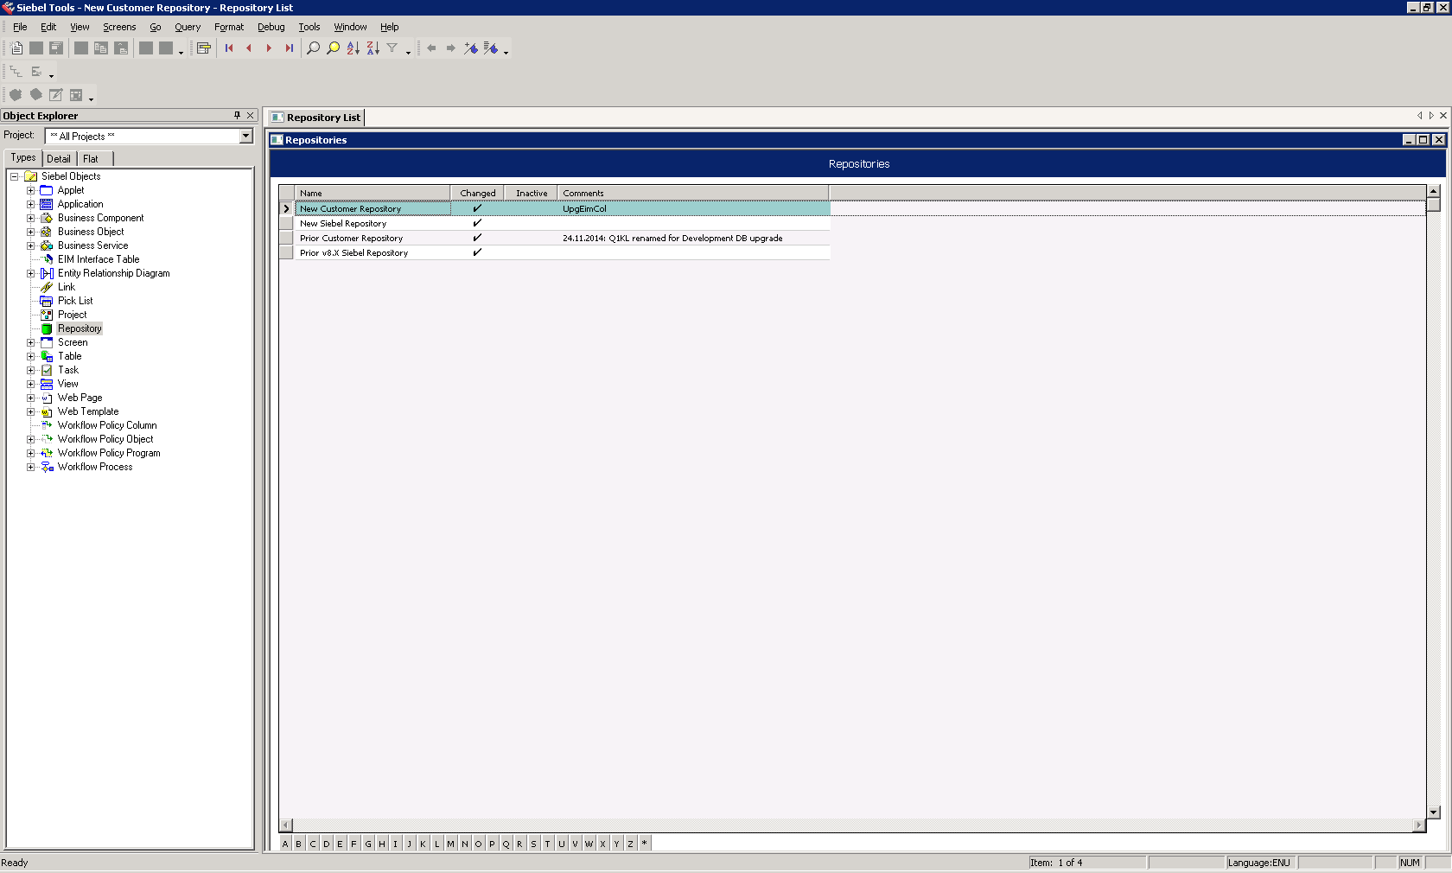1452x873 pixels.
Task: Jump to the last record icon
Action: click(x=290, y=48)
